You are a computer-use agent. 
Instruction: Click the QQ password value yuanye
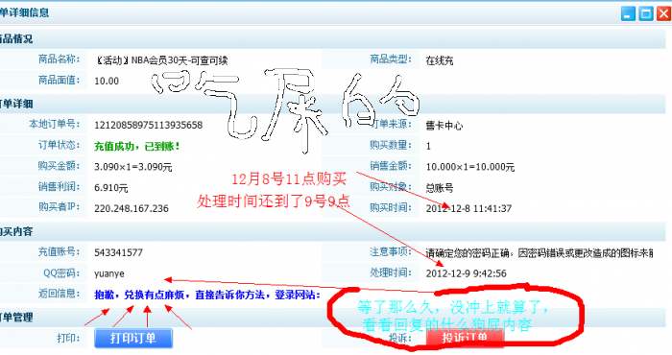(109, 273)
